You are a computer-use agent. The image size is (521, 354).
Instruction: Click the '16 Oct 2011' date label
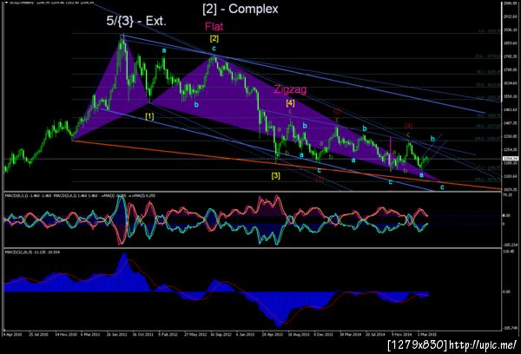click(x=143, y=334)
